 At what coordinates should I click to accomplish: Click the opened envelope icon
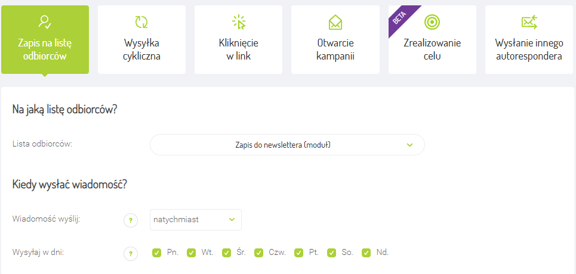335,23
